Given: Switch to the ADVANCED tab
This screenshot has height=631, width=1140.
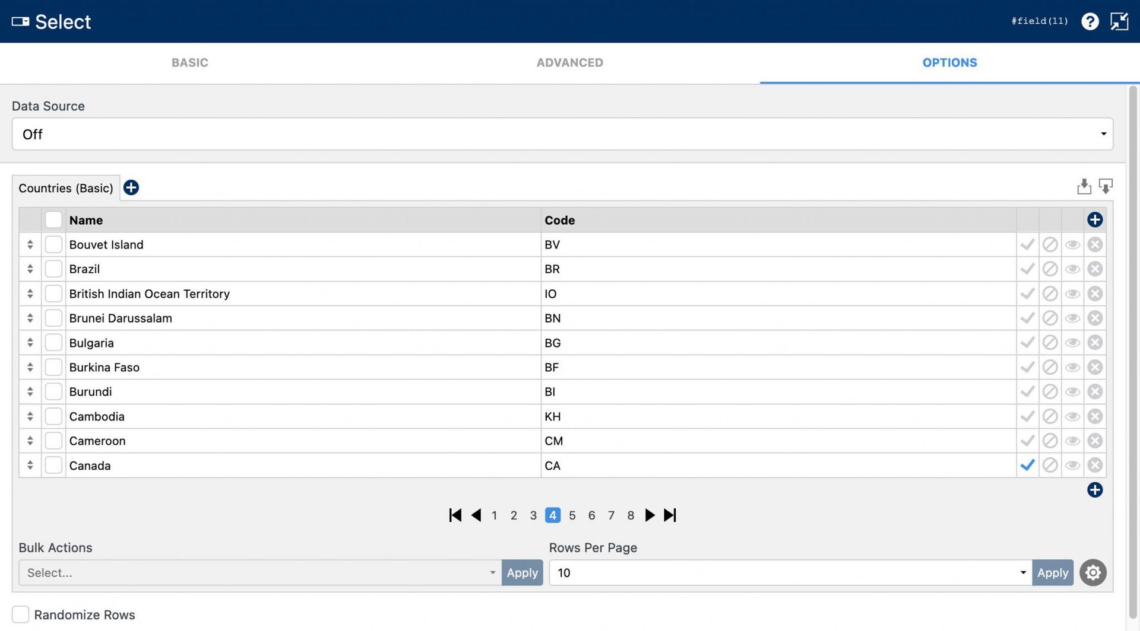Looking at the screenshot, I should pos(570,63).
